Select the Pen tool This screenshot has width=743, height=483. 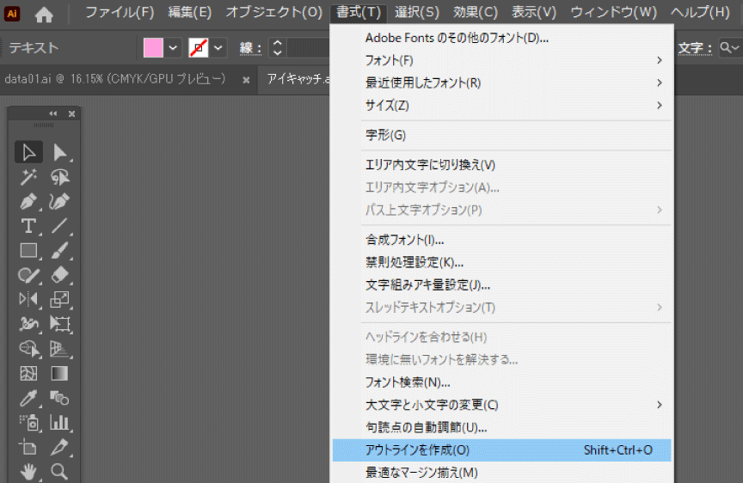coord(28,202)
